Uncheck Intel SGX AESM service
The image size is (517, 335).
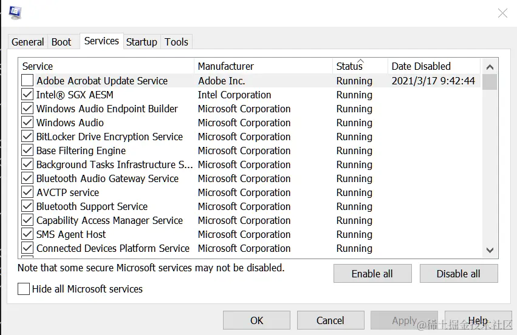click(27, 95)
